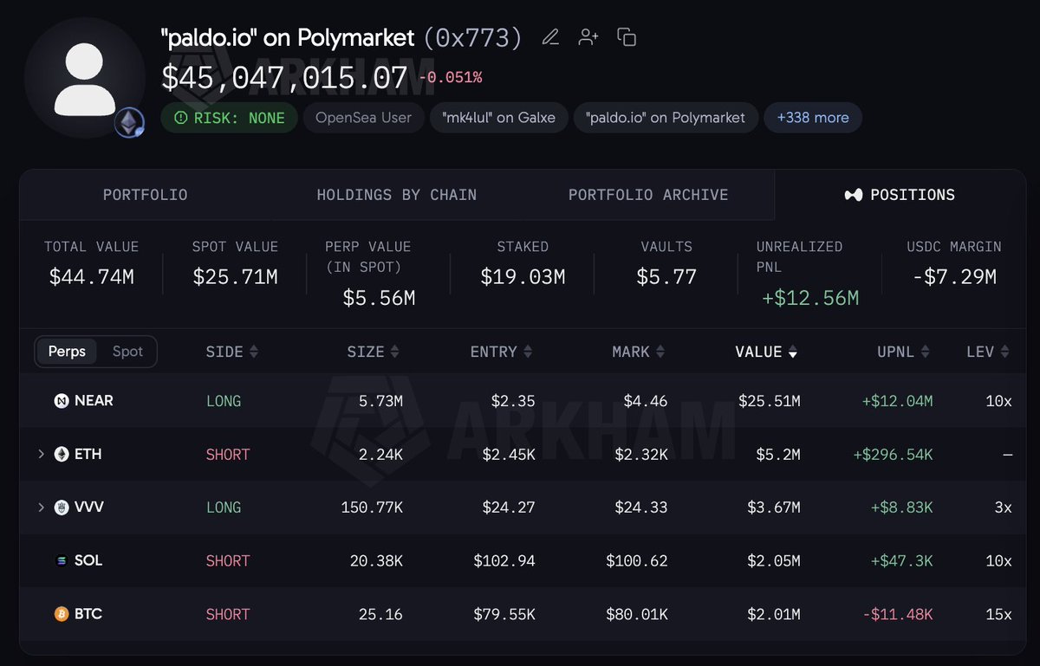Click the SOL UPNL +$47.3K value
This screenshot has width=1040, height=666.
click(901, 561)
